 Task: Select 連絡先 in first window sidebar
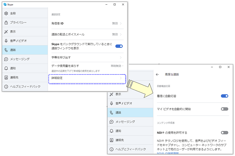[x=25, y=77]
